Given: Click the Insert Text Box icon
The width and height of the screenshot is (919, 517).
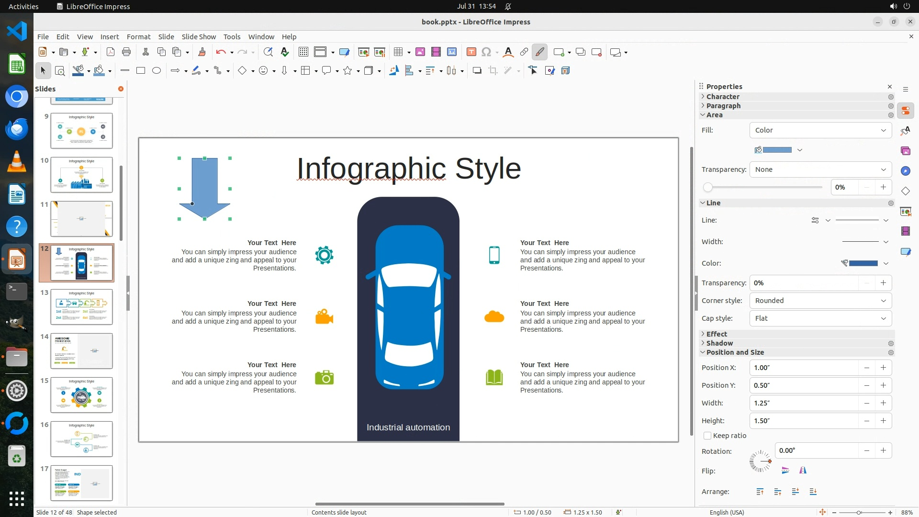Looking at the screenshot, I should [x=471, y=52].
